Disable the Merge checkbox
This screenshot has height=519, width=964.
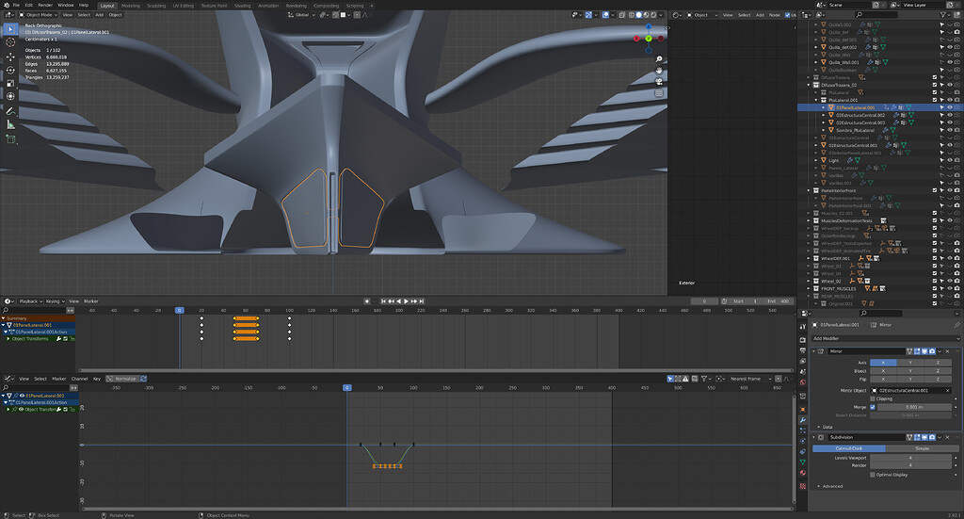pyautogui.click(x=873, y=407)
